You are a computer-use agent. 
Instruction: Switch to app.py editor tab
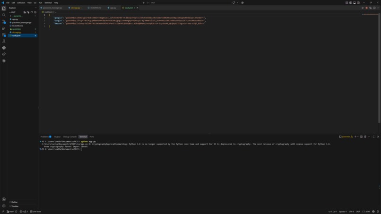[113, 8]
